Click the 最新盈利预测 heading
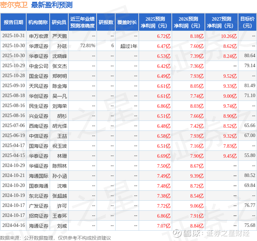This screenshot has height=241, width=257. [52, 5]
